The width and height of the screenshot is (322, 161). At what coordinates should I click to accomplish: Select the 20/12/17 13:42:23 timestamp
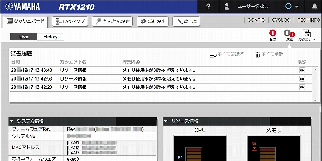tap(32, 87)
